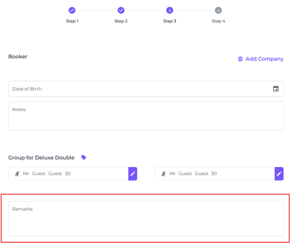
Task: Select the Step 3 numbered circle
Action: click(x=170, y=10)
